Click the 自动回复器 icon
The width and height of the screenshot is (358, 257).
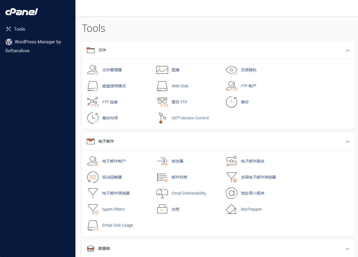[93, 177]
